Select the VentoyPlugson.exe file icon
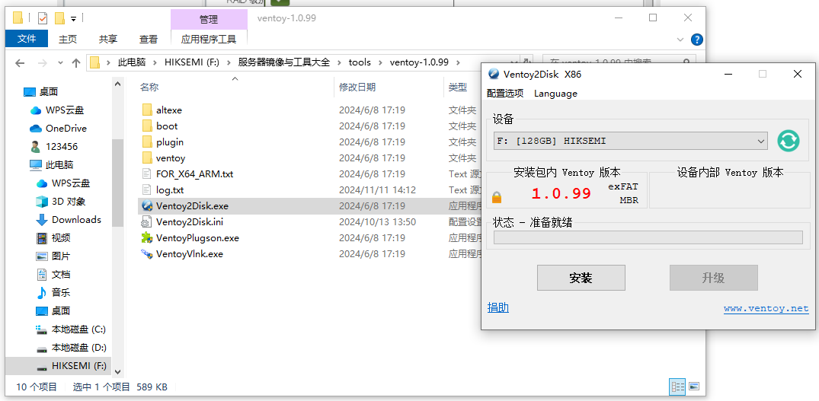The image size is (819, 401). click(147, 238)
